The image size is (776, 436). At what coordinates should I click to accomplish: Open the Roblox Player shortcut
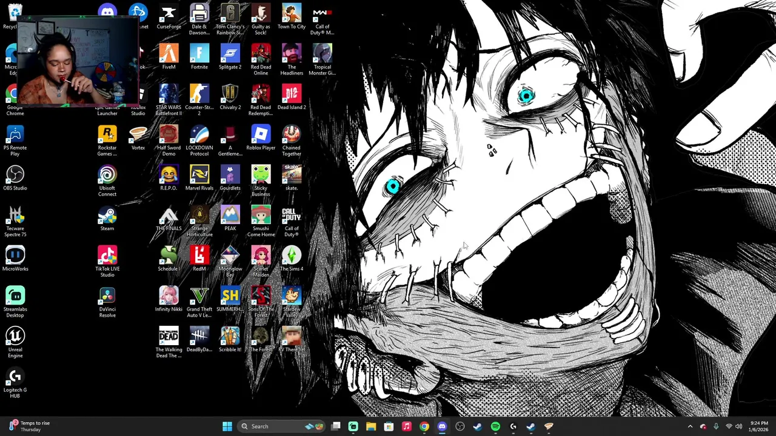[261, 138]
